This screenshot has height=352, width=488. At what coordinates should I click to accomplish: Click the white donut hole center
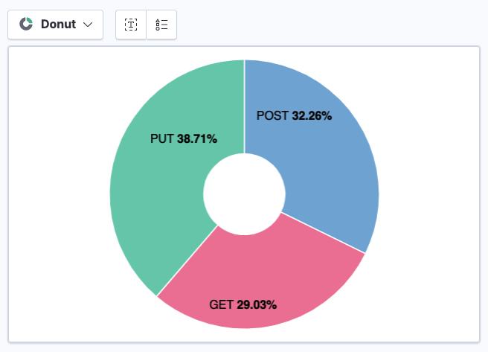(244, 193)
